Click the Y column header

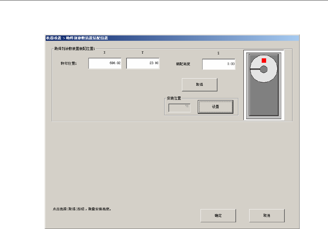click(142, 53)
